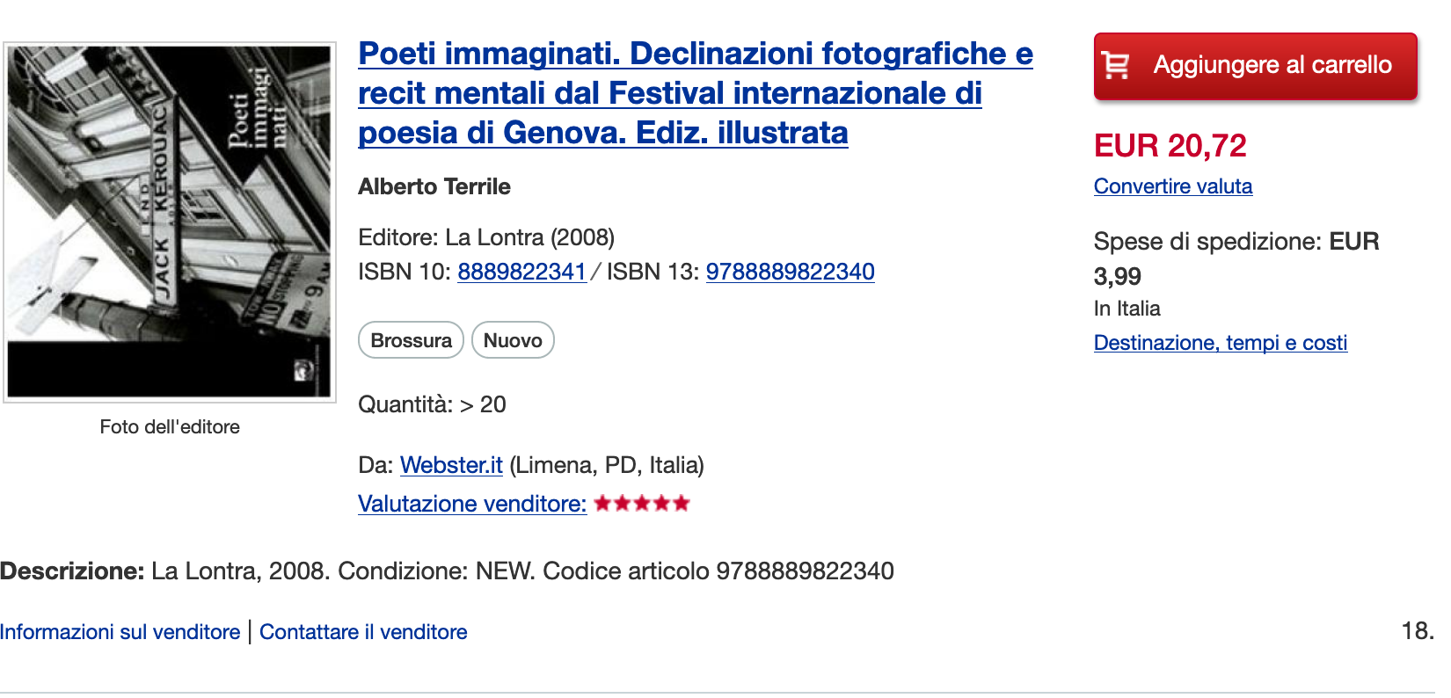Click the result number 18

tap(1418, 631)
